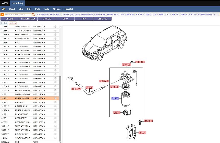Screen dimensions: 220x143
Task: Select diagram callout 31971 bracket
Action: [x=142, y=133]
